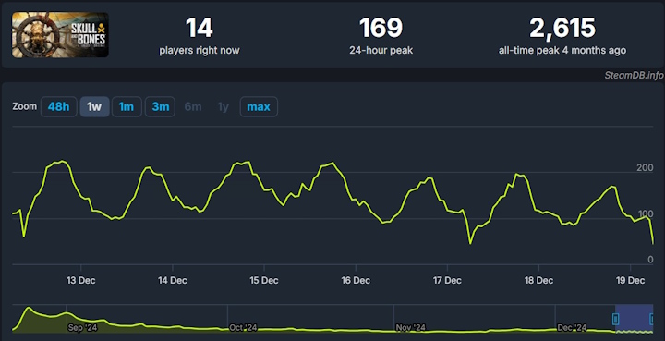Viewport: 665px width, 341px height.
Task: Choose the 3m zoom option
Action: coord(161,106)
